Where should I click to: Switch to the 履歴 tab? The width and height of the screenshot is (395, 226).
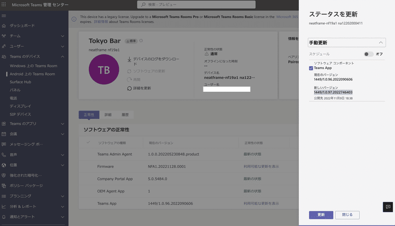[125, 115]
